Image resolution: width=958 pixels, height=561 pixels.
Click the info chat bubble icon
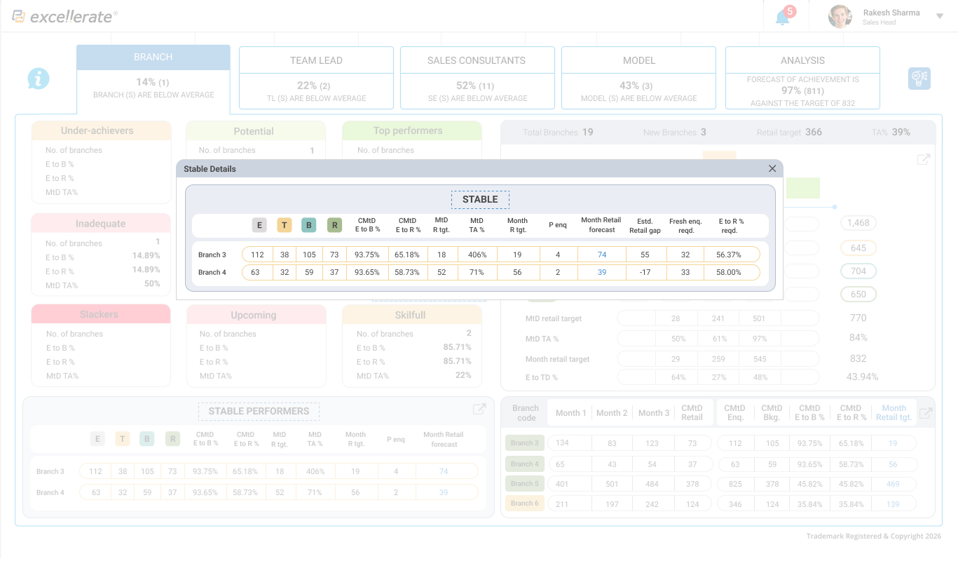point(39,79)
